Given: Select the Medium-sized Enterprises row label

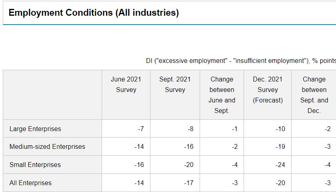Looking at the screenshot, I should 48,147.
